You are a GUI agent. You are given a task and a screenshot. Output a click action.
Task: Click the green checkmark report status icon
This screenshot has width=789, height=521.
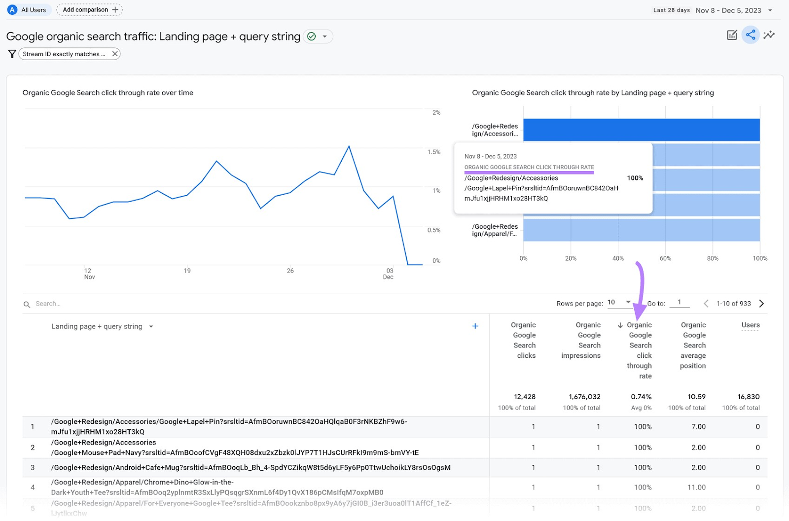pos(311,36)
